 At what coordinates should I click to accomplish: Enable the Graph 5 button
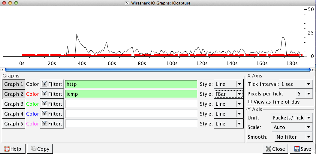tap(14, 124)
